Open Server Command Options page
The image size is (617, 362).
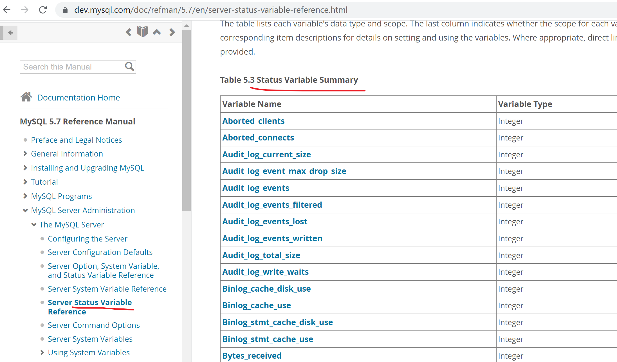pos(94,325)
